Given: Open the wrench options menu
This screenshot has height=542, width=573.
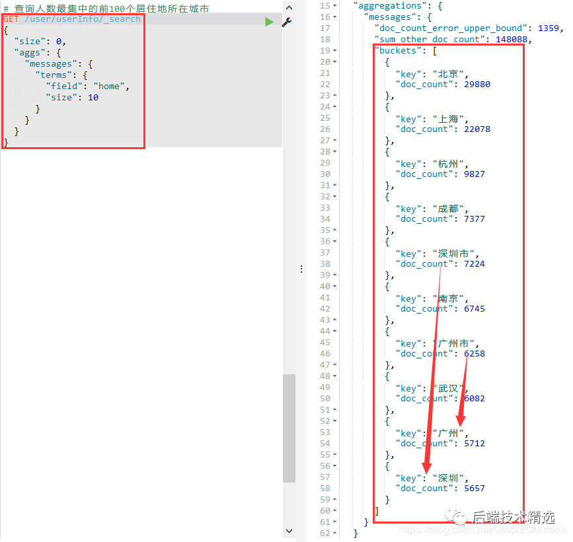Looking at the screenshot, I should coord(287,22).
